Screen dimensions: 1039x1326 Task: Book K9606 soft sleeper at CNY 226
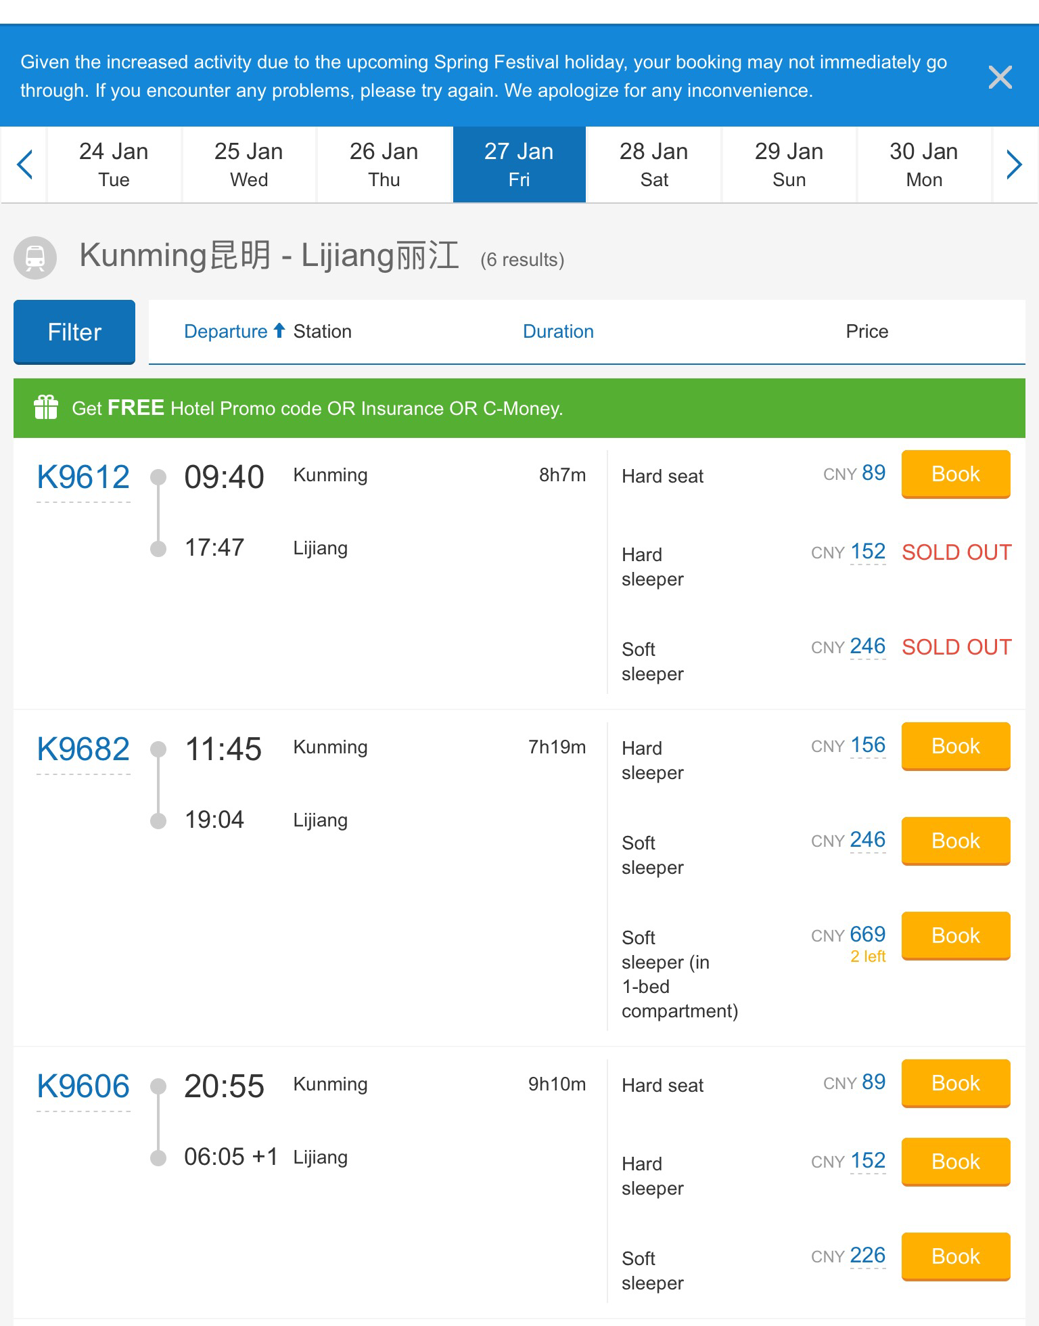pos(955,1256)
